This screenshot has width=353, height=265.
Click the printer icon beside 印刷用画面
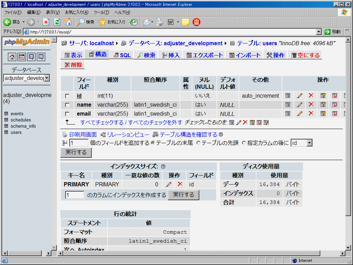[64, 135]
